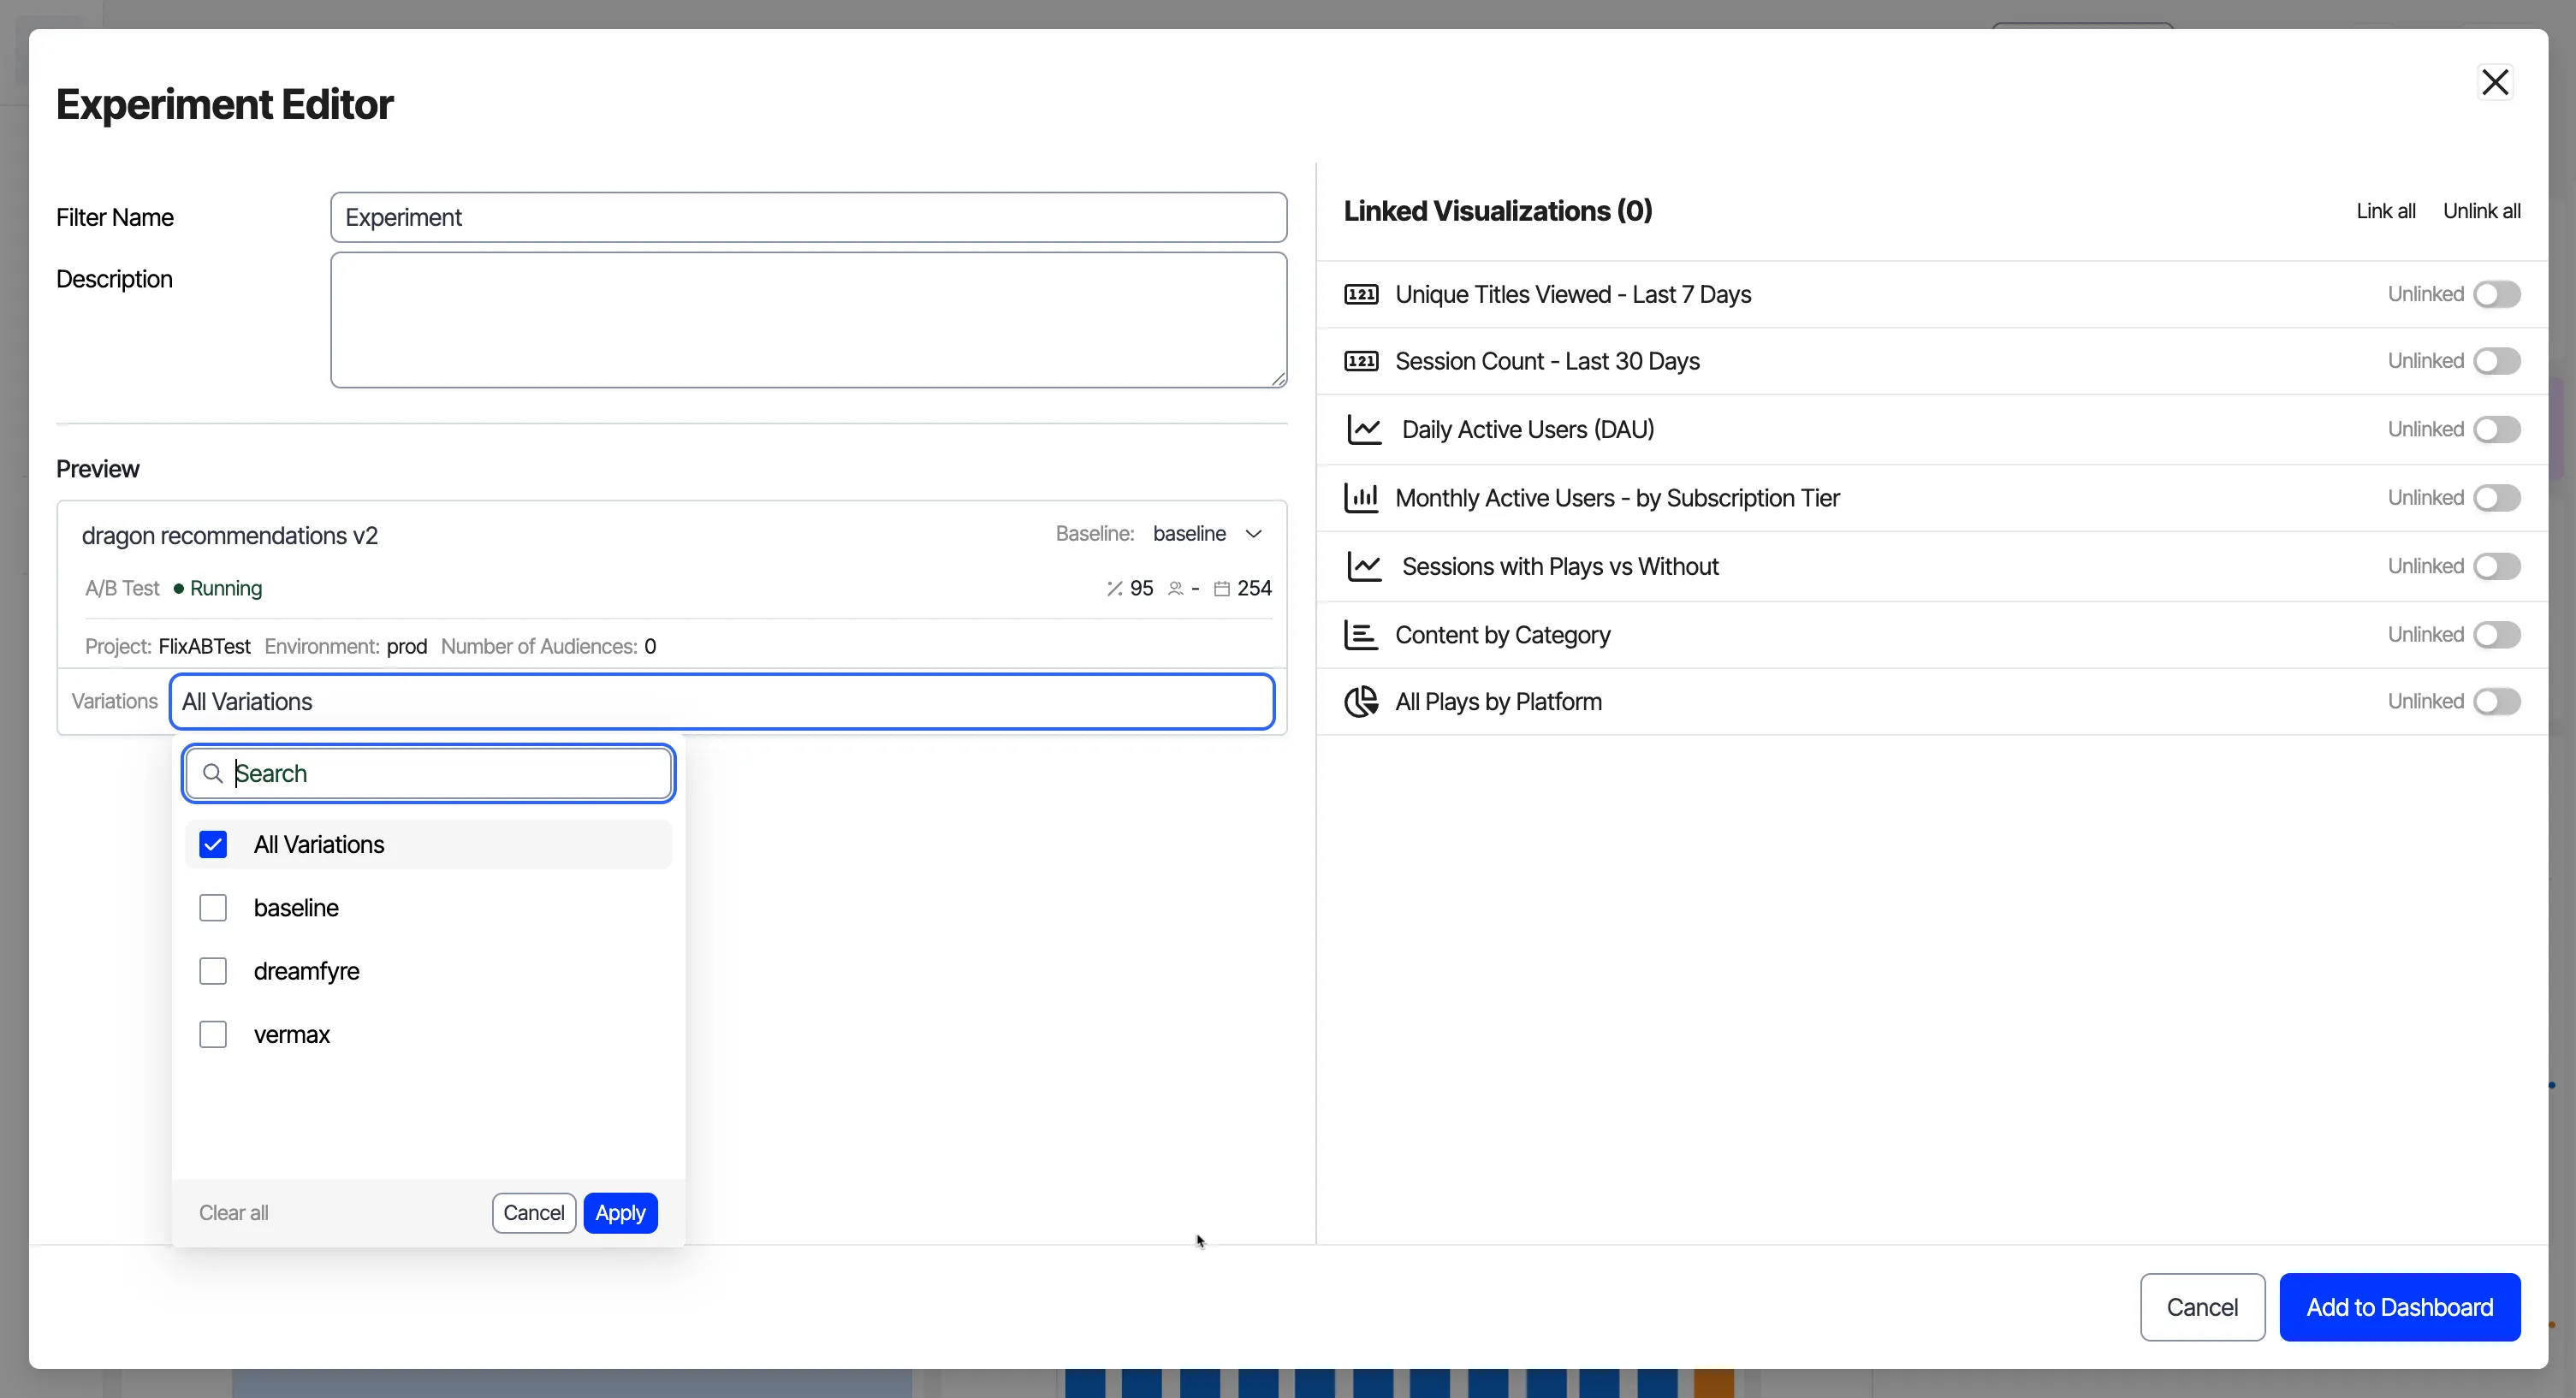Click the users icon in experiment stats
The image size is (2576, 1398).
click(x=1176, y=588)
